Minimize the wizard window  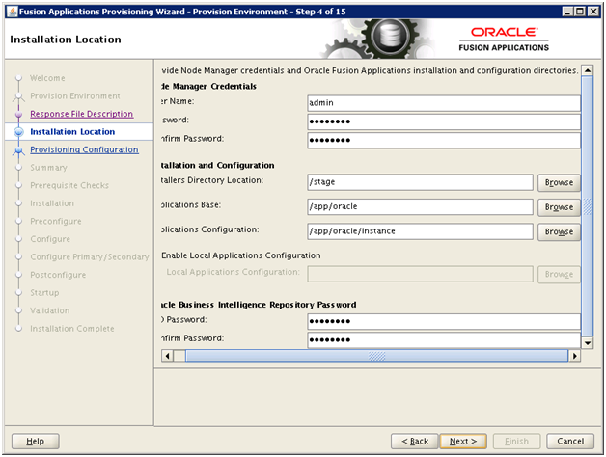tap(567, 12)
